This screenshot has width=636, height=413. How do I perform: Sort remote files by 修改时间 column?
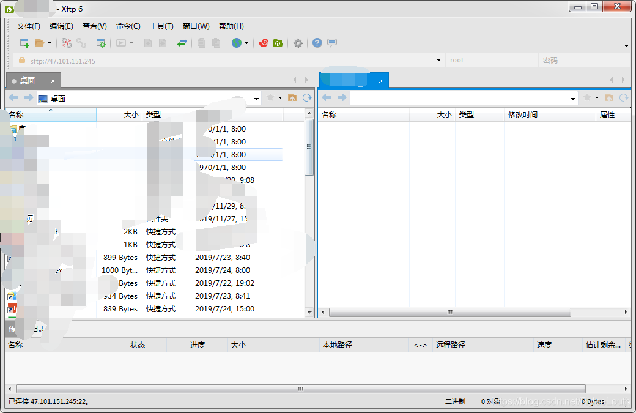550,115
